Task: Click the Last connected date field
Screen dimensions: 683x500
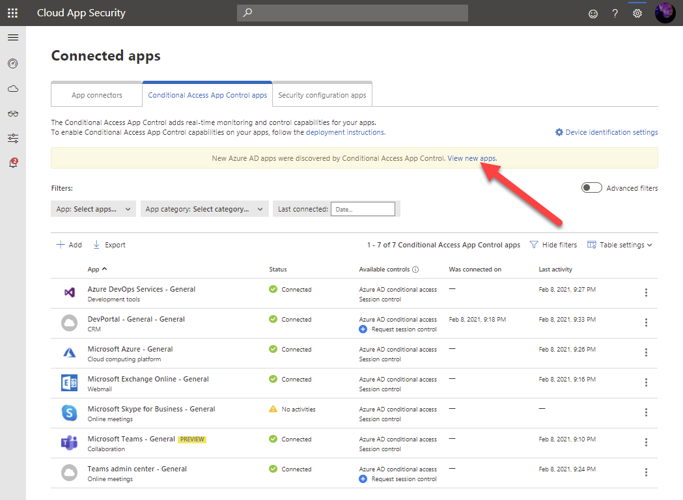Action: (x=363, y=208)
